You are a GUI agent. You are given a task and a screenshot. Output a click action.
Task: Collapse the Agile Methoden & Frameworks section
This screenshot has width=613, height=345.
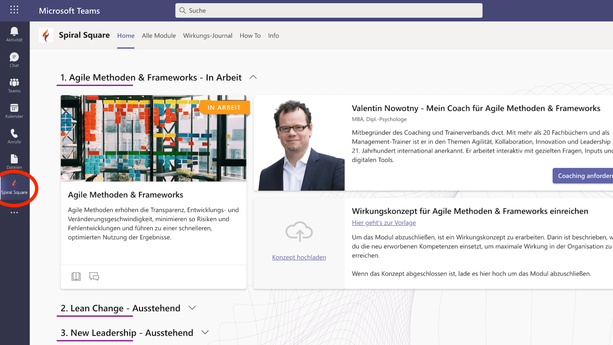253,77
